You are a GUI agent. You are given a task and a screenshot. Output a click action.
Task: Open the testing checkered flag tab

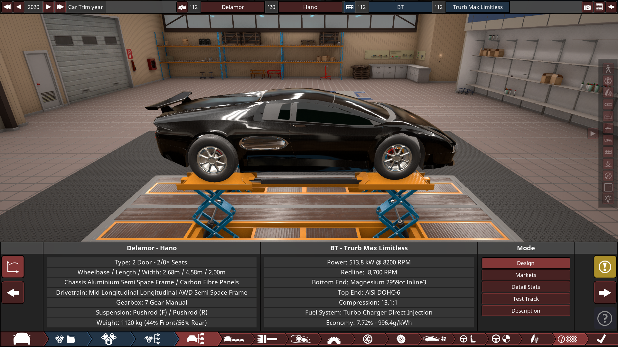pos(568,339)
